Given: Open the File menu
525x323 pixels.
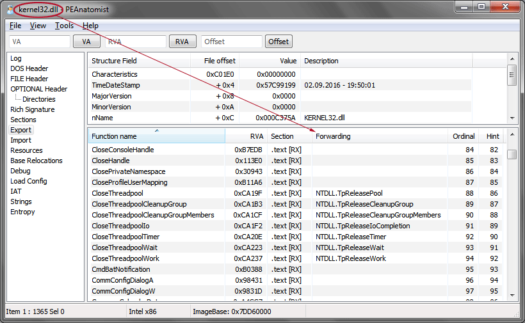Looking at the screenshot, I should 15,26.
